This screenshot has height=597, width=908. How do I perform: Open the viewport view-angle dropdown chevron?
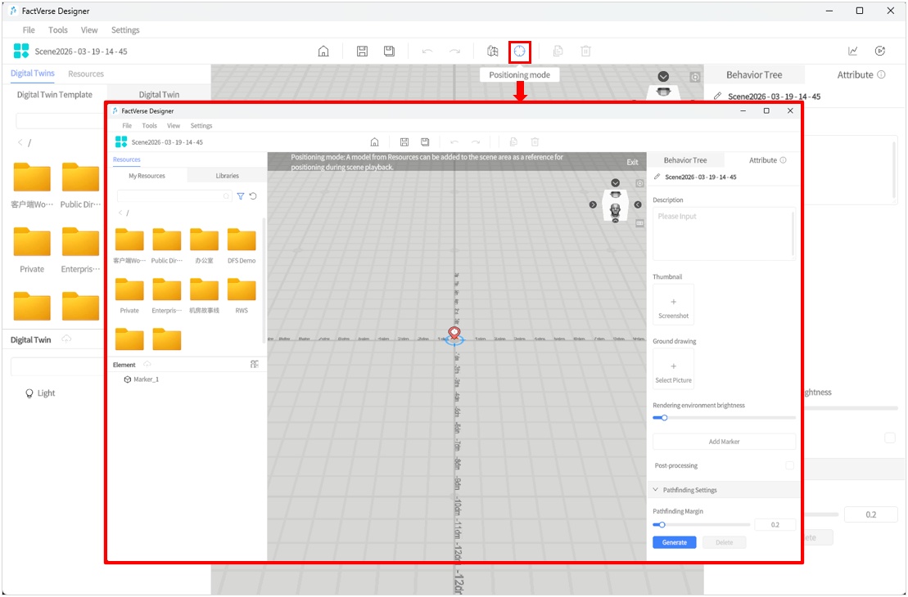tap(615, 182)
